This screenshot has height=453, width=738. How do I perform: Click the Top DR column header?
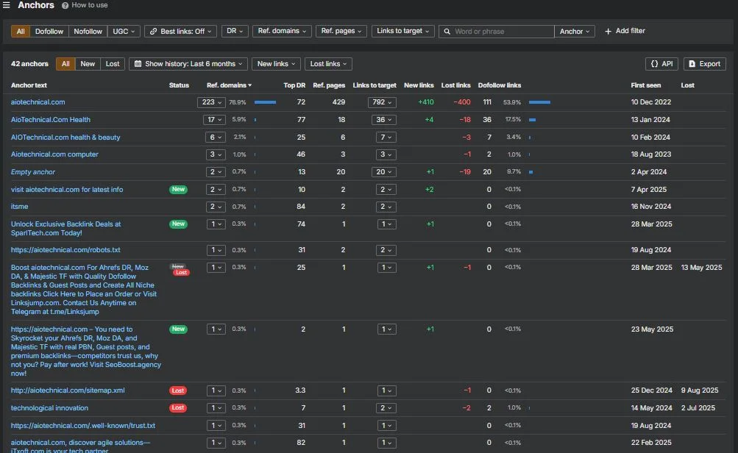[x=294, y=85]
